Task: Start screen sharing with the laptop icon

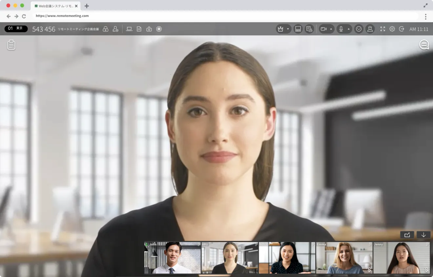Action: click(x=129, y=29)
